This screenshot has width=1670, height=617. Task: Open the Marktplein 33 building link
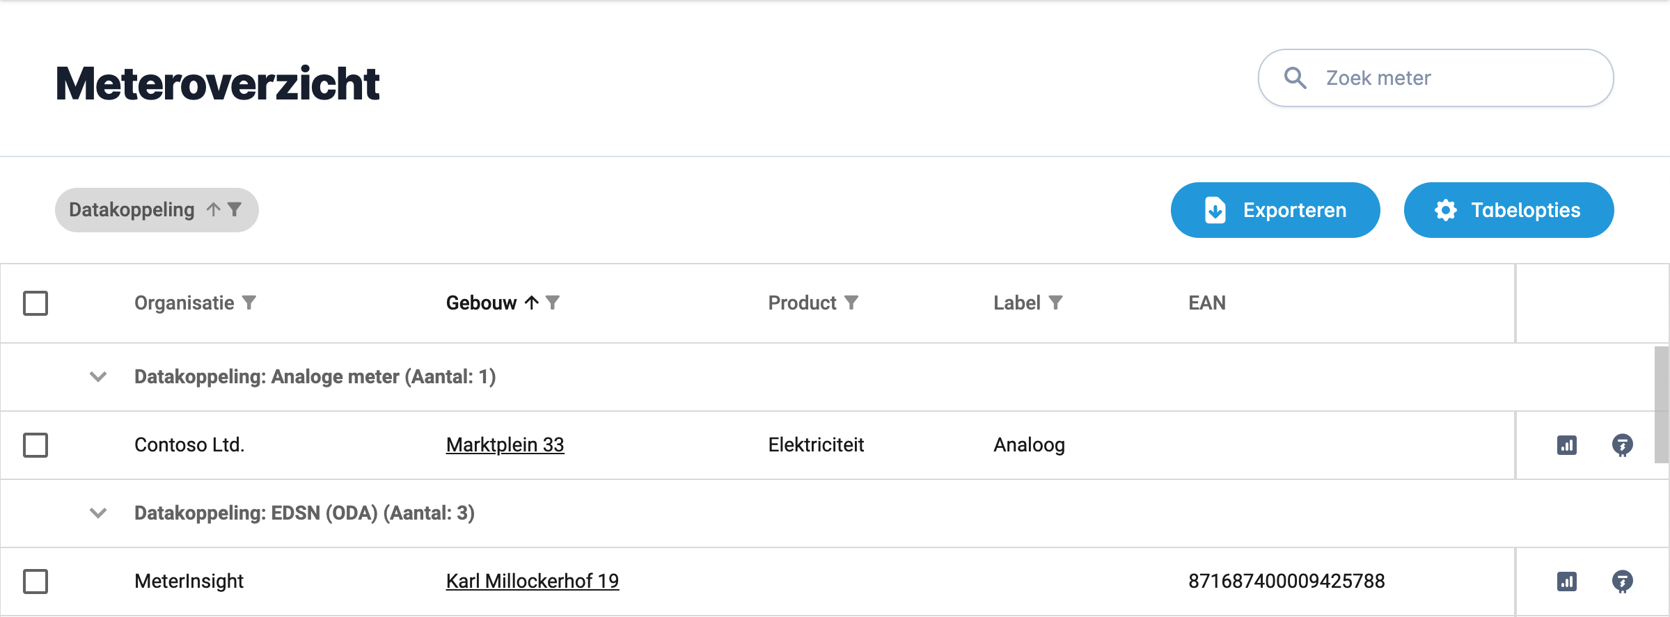[505, 444]
